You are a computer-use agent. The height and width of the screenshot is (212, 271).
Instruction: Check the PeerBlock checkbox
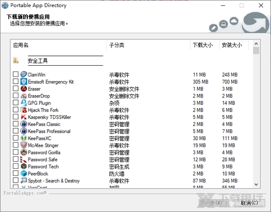coord(16,173)
